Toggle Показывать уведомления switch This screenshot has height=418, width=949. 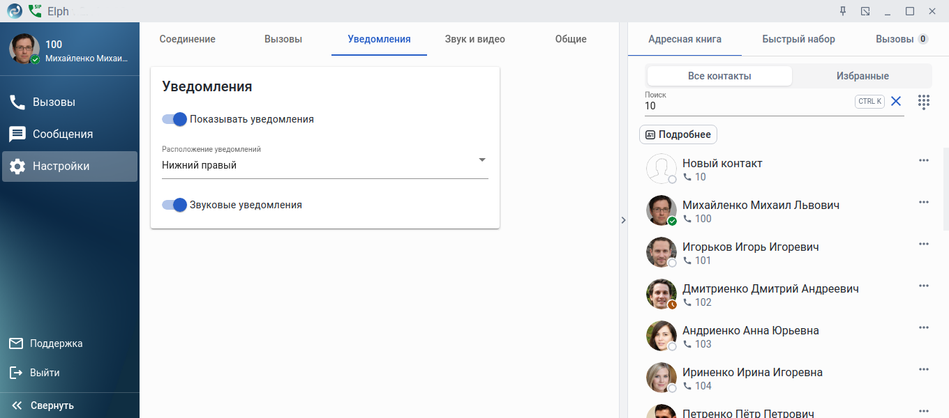(x=175, y=119)
